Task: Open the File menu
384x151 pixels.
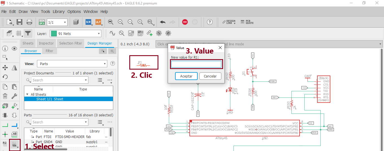Action: coord(4,12)
